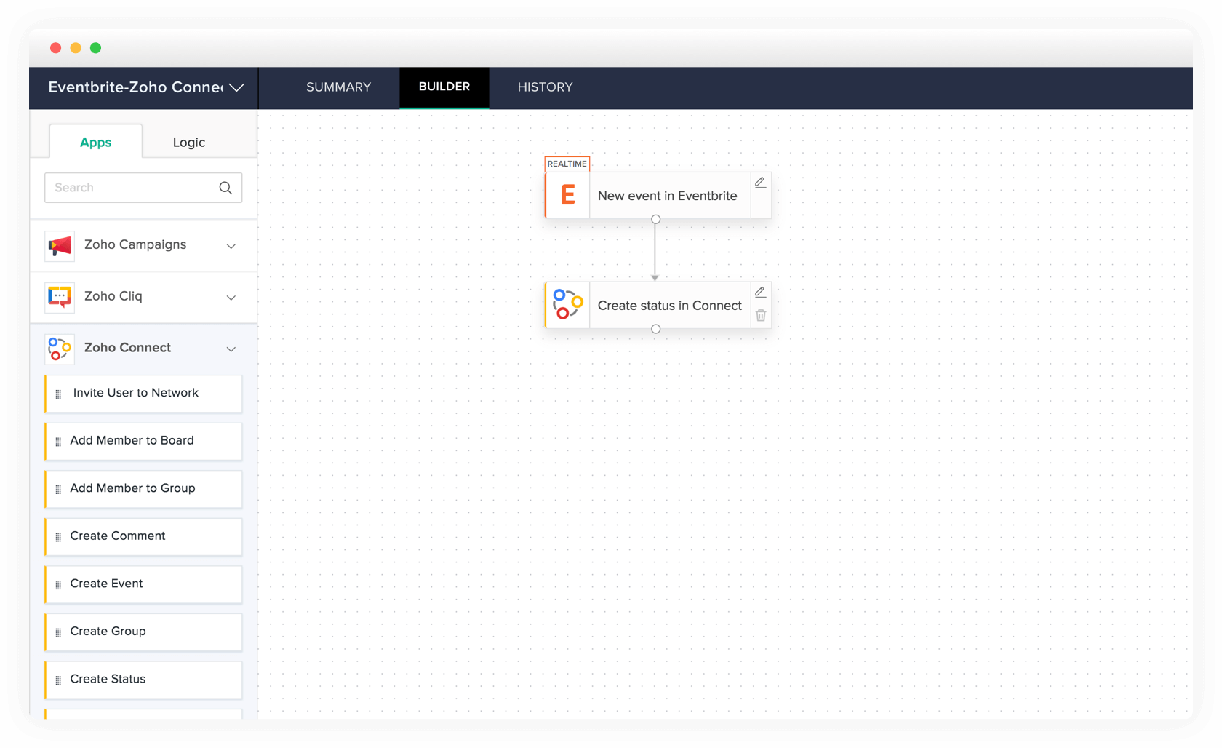Viewport: 1222px width, 748px height.
Task: Click the Eventbrite E icon on trigger
Action: point(568,195)
